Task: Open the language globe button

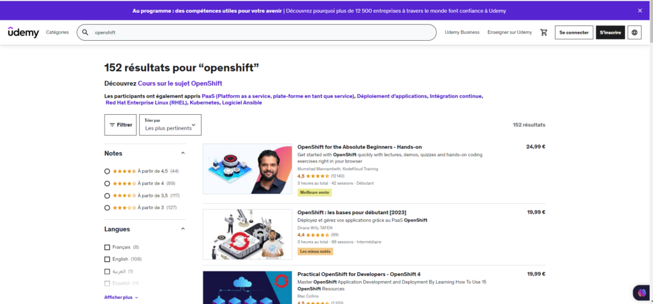Action: click(x=635, y=33)
